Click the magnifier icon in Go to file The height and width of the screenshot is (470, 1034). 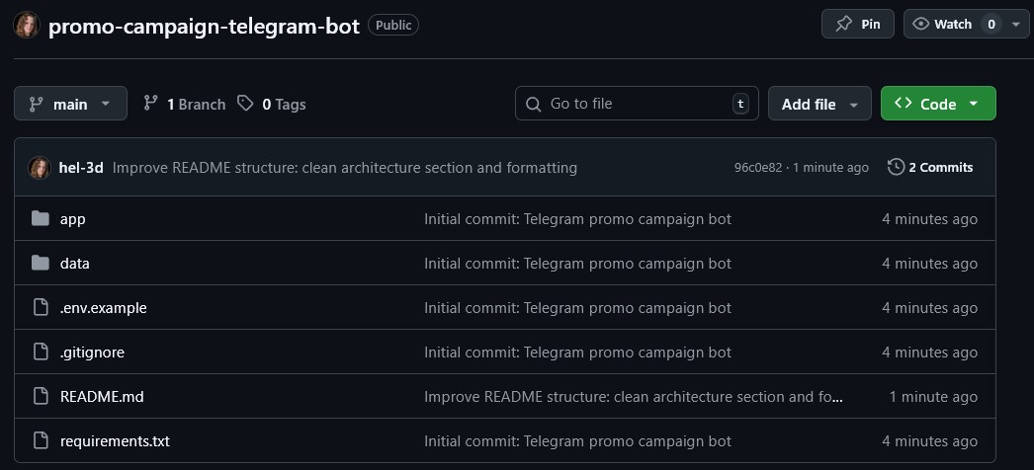(533, 104)
